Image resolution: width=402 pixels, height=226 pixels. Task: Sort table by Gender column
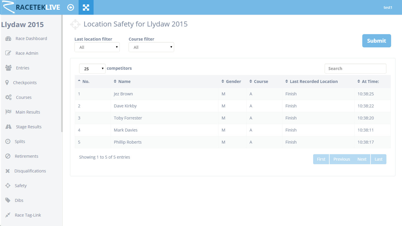(232, 82)
